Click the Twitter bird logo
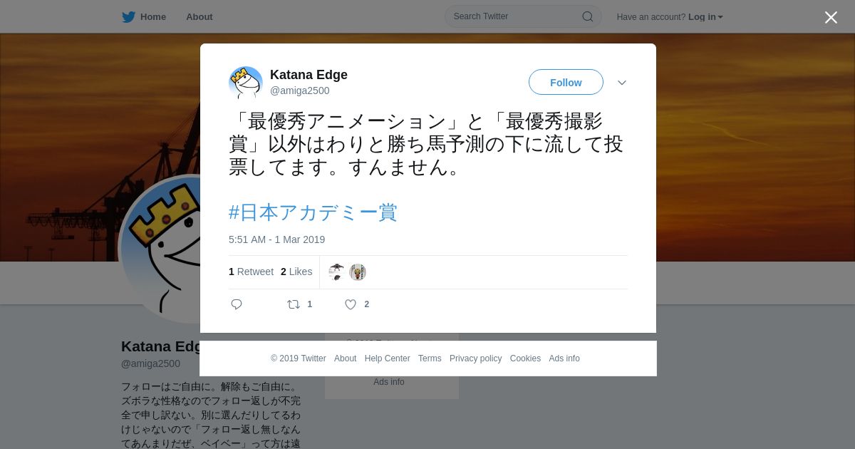This screenshot has height=449, width=855. (x=128, y=16)
